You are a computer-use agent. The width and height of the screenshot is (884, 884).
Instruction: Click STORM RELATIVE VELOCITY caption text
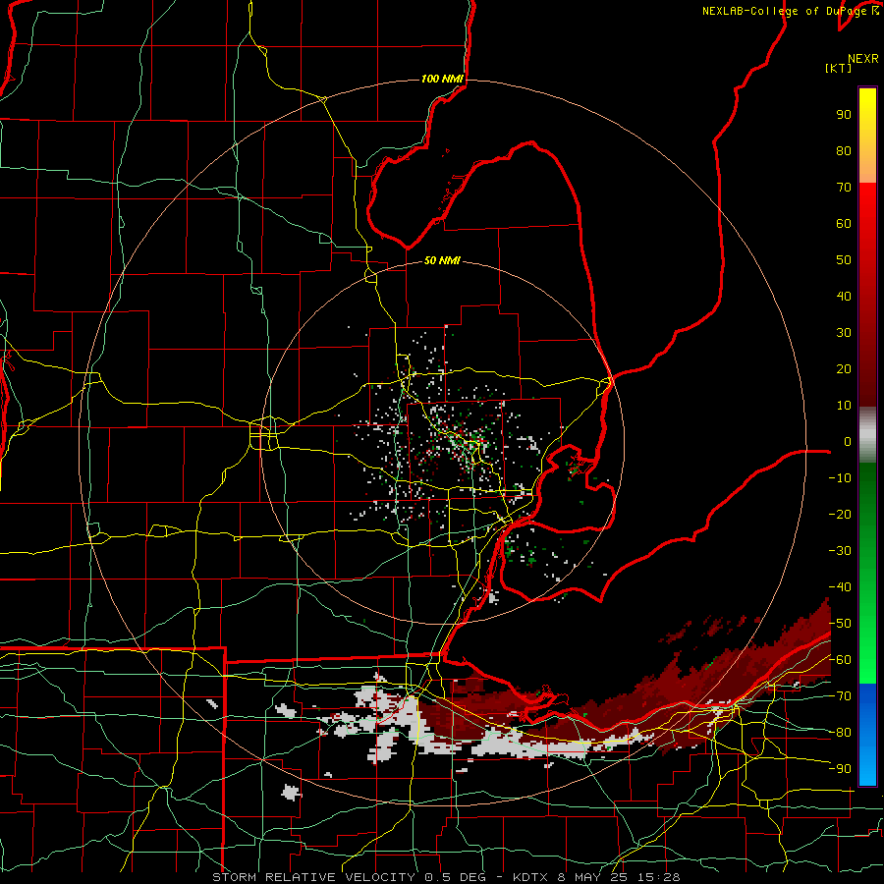tap(313, 877)
